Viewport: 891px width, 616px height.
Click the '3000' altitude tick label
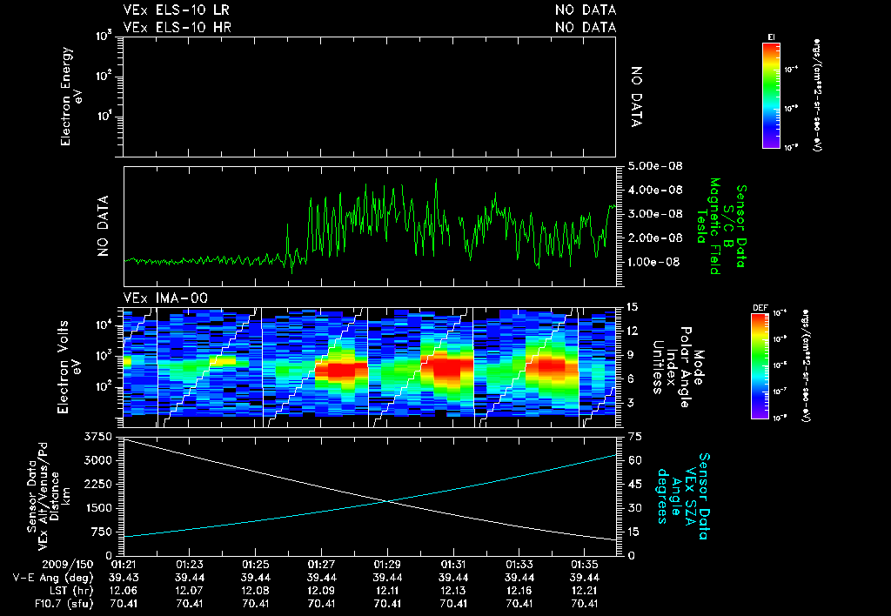click(98, 460)
